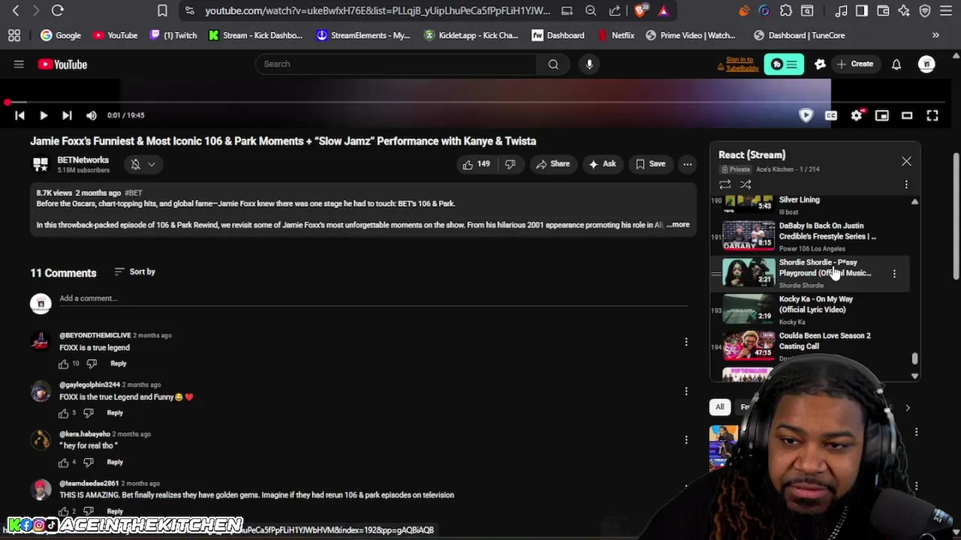Screen dimensions: 961x540
Task: Open the browser extensions puzzle icon
Action: click(786, 10)
